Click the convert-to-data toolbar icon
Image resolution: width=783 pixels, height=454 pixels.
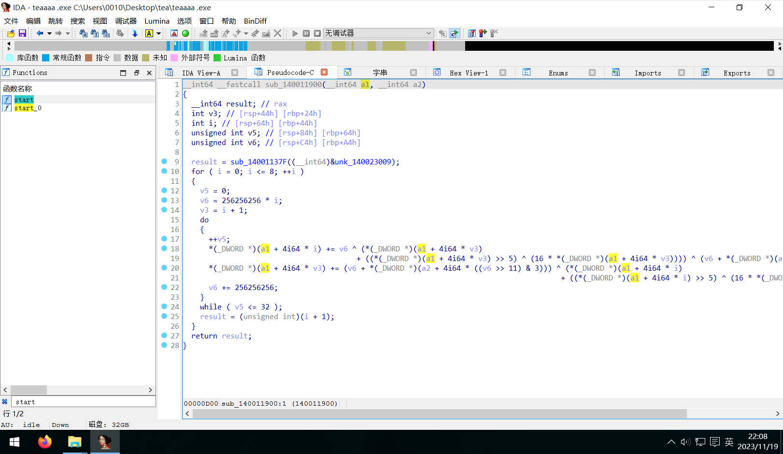(214, 33)
